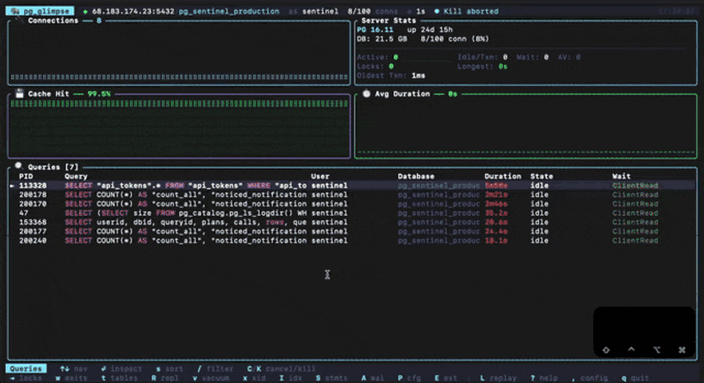Screen dimensions: 704x383
Task: Click the Database column header
Action: click(x=416, y=176)
